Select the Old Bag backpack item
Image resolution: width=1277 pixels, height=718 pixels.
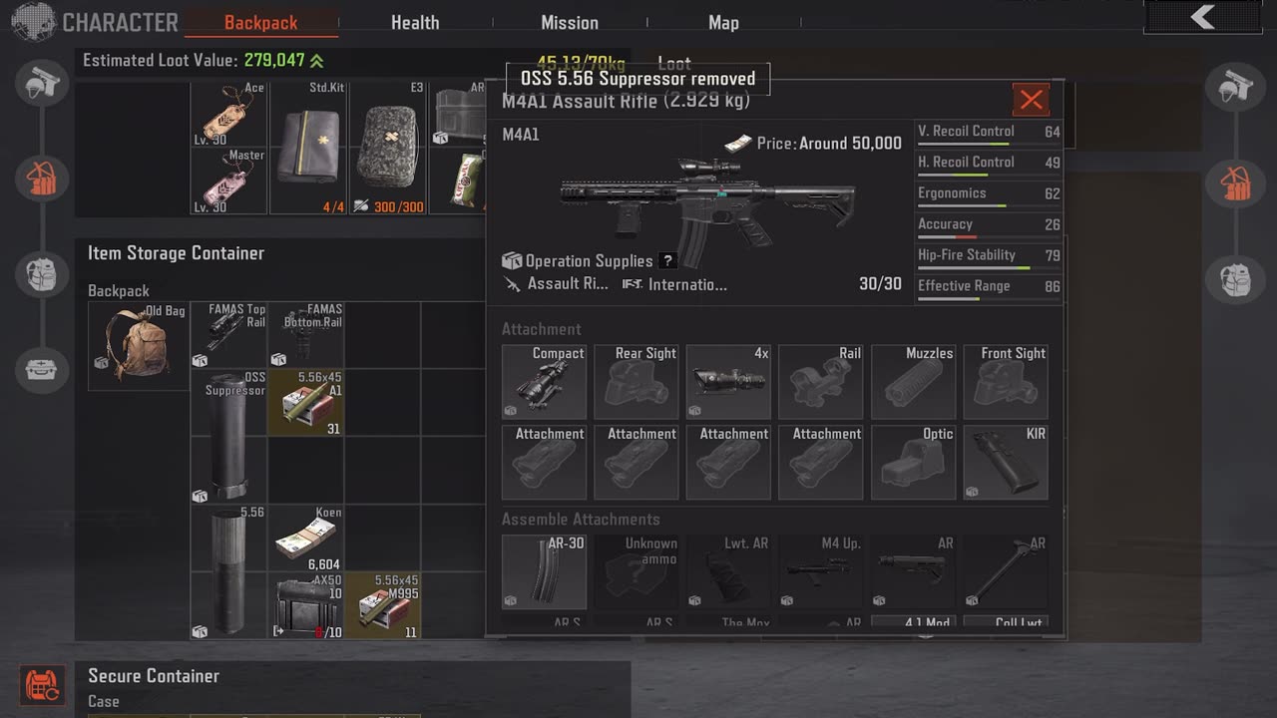point(139,346)
